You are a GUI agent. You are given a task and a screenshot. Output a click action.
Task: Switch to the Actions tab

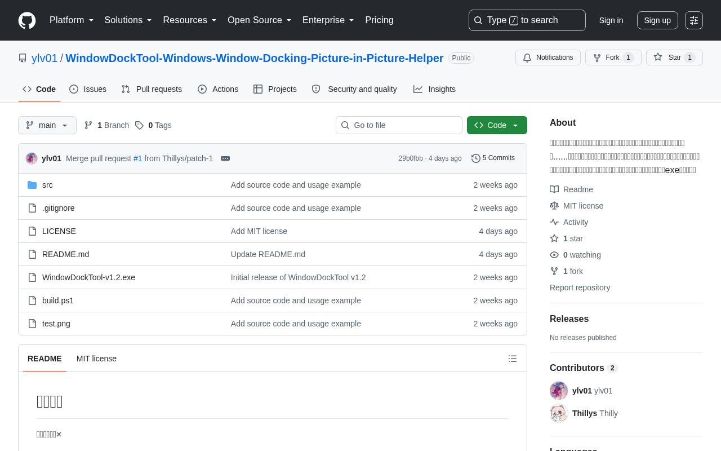[x=218, y=89]
